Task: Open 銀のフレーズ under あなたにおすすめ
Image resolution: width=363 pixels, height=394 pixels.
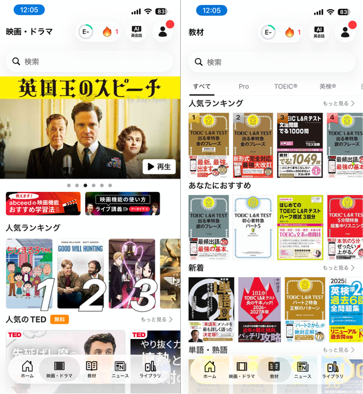Action: pyautogui.click(x=209, y=228)
